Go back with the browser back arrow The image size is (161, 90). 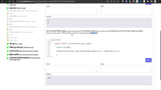(2, 1)
